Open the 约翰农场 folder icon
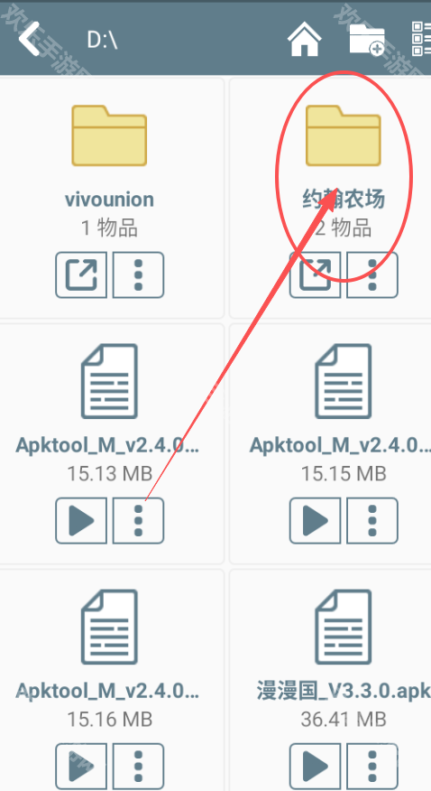431x791 pixels. point(344,135)
